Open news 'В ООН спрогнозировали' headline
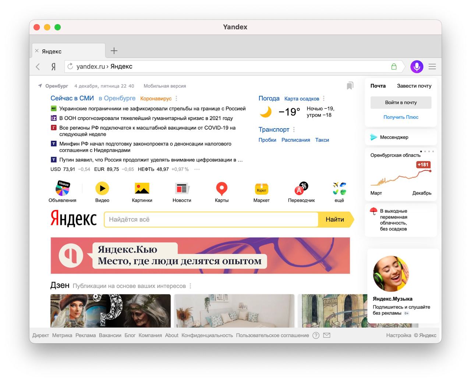The image size is (471, 382). tap(146, 118)
